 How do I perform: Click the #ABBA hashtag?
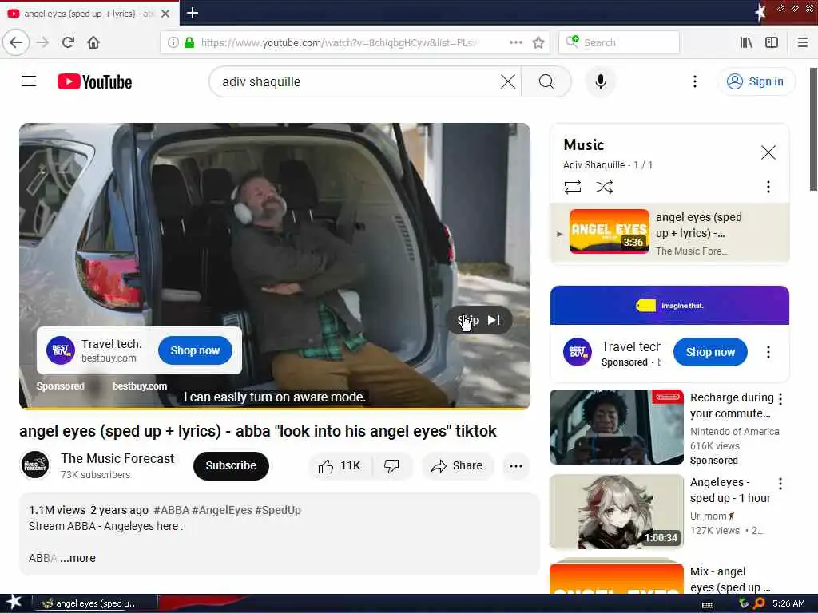pos(172,510)
